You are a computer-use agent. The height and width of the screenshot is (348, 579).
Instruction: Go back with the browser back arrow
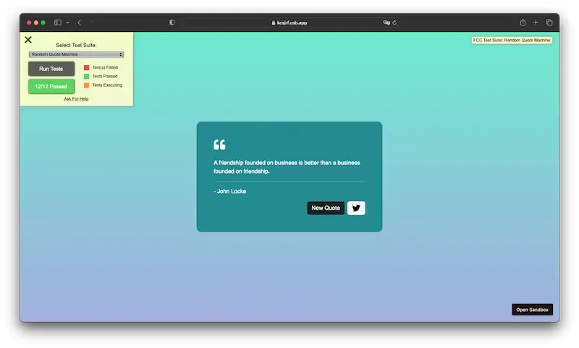point(79,22)
